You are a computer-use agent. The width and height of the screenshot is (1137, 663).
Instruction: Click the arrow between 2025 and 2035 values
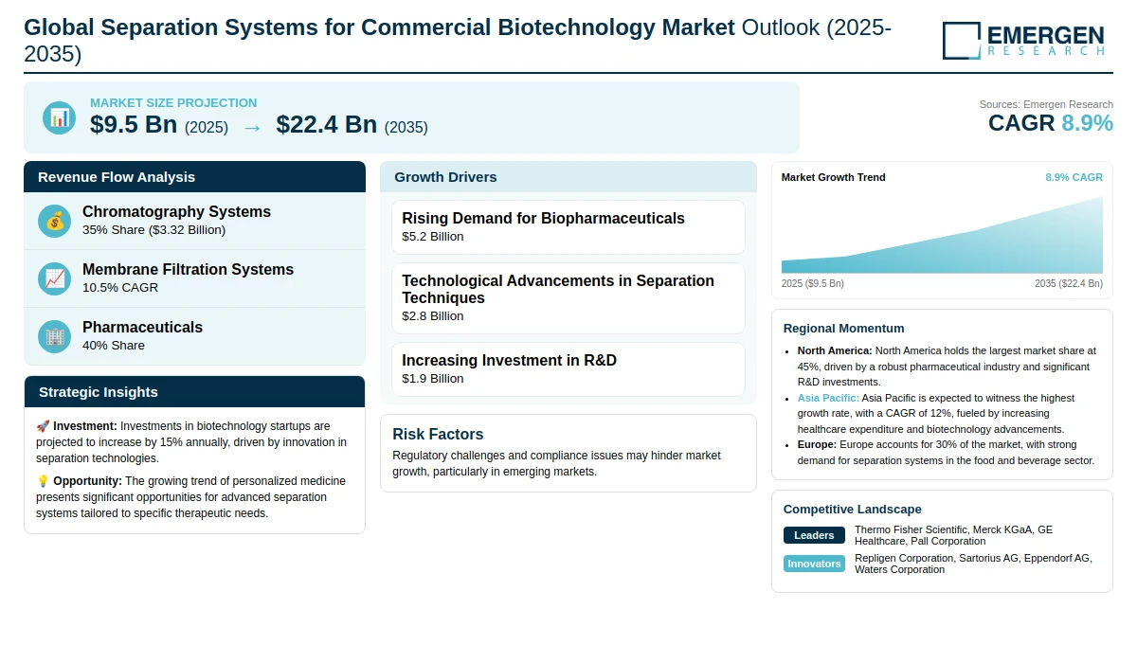click(x=252, y=126)
